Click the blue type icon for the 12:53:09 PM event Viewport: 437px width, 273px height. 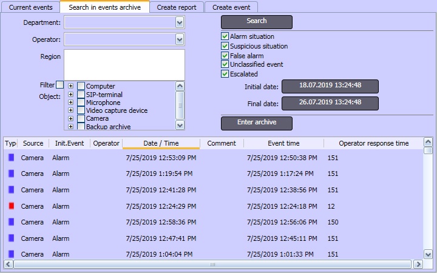11,158
